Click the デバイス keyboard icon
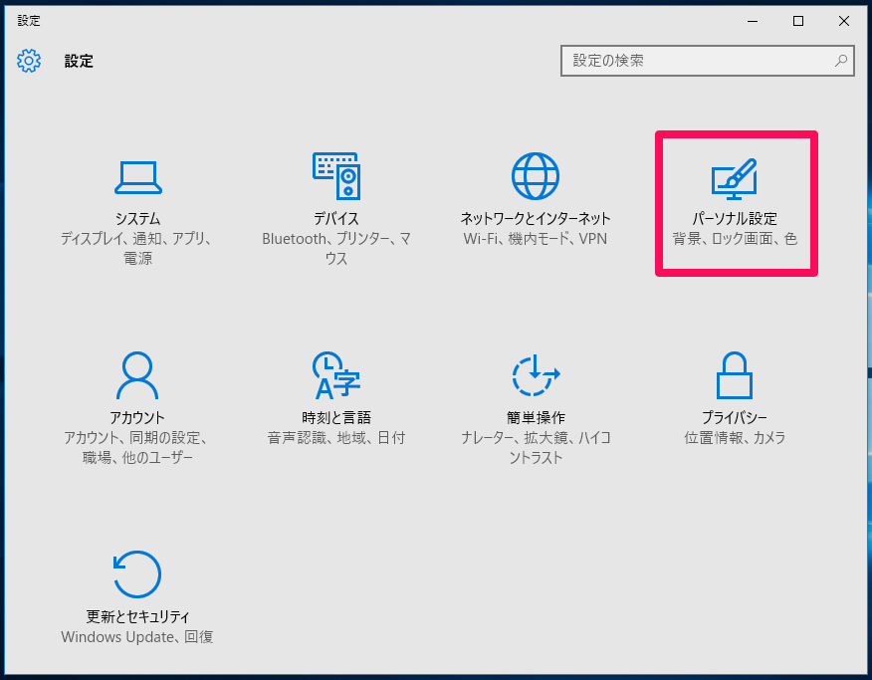 [x=335, y=176]
